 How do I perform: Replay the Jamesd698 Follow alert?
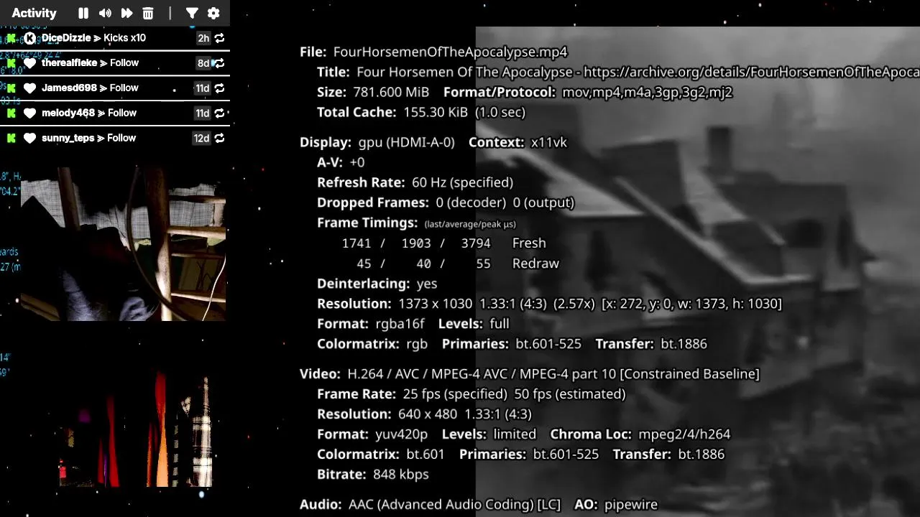point(219,88)
